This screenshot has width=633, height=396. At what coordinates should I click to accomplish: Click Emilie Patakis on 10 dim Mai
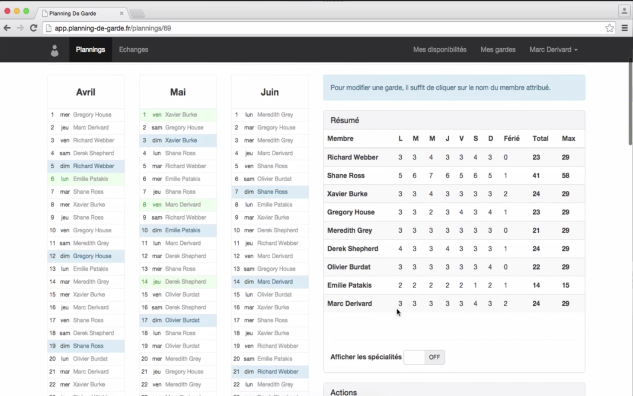183,230
